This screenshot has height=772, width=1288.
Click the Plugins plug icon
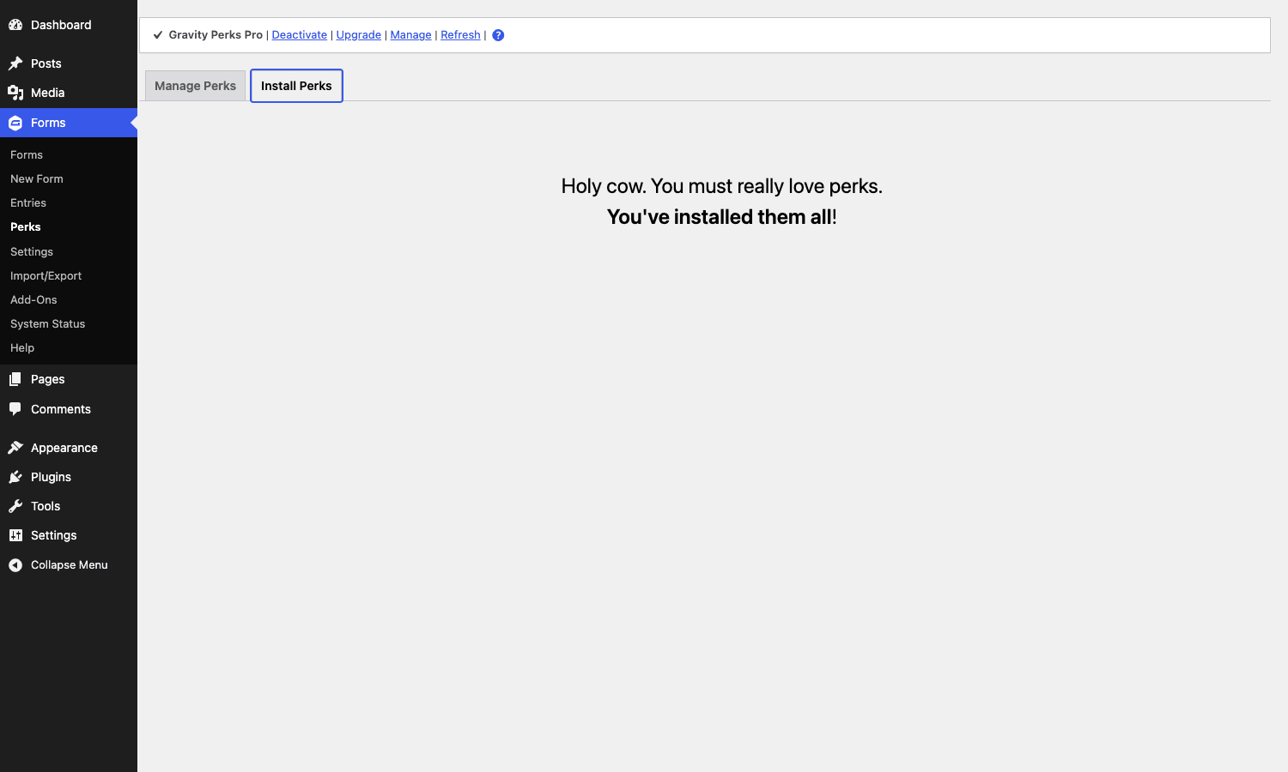[x=15, y=477]
